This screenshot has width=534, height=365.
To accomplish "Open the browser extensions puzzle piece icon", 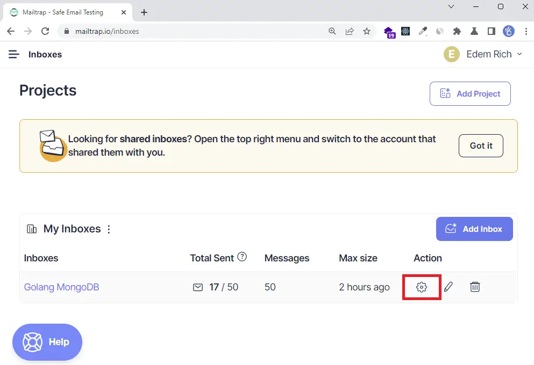I will (x=457, y=31).
